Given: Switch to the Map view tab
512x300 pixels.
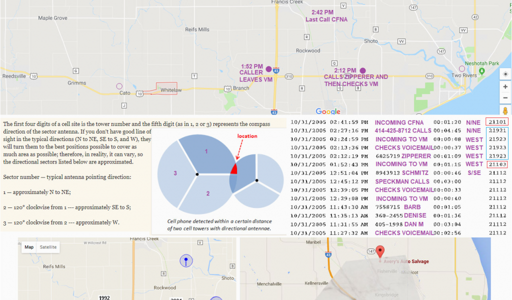Looking at the screenshot, I should tap(29, 247).
